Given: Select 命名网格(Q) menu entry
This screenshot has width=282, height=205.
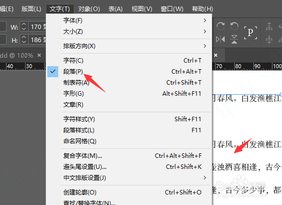Looking at the screenshot, I should point(129,141).
